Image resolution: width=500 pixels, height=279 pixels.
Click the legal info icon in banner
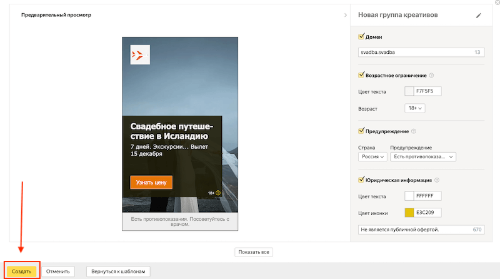point(218,193)
